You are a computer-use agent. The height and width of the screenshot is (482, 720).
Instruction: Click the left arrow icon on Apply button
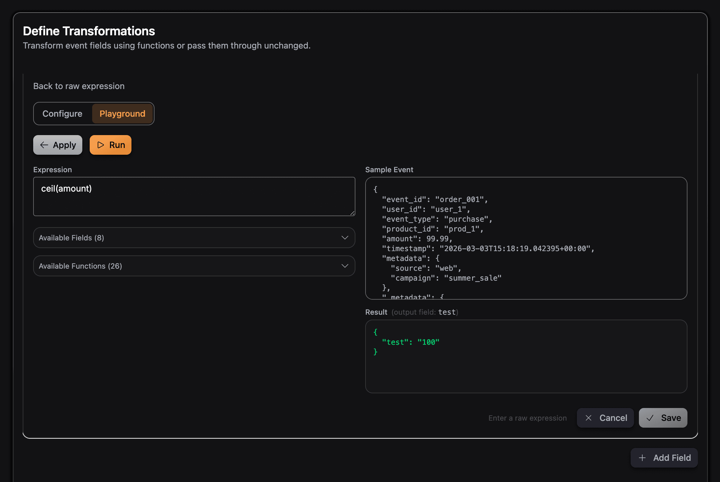[44, 145]
